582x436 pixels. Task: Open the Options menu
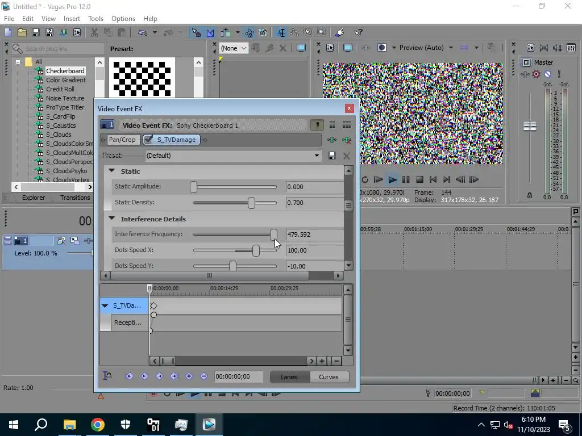point(123,19)
